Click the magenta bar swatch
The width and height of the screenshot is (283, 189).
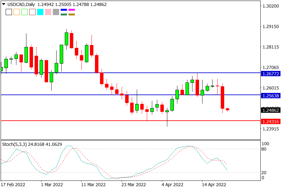pyautogui.click(x=72, y=10)
